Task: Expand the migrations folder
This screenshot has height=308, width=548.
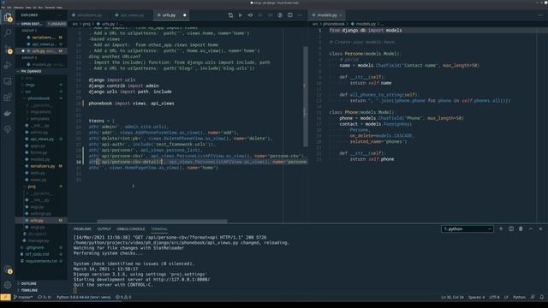Action: click(41, 112)
